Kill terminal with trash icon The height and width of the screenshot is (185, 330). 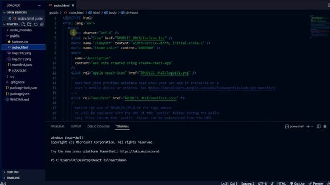[325, 127]
